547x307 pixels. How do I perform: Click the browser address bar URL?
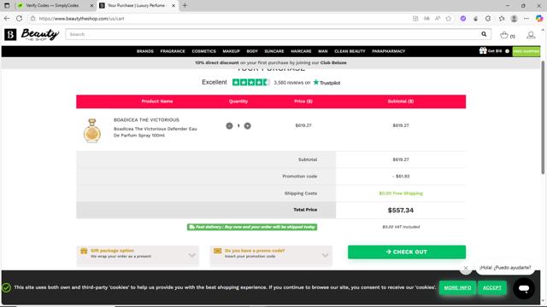[x=82, y=19]
